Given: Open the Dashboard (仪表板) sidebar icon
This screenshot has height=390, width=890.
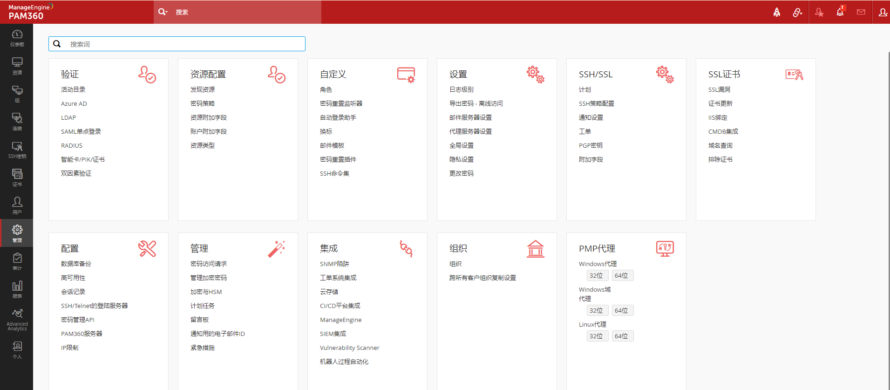Looking at the screenshot, I should 17,38.
